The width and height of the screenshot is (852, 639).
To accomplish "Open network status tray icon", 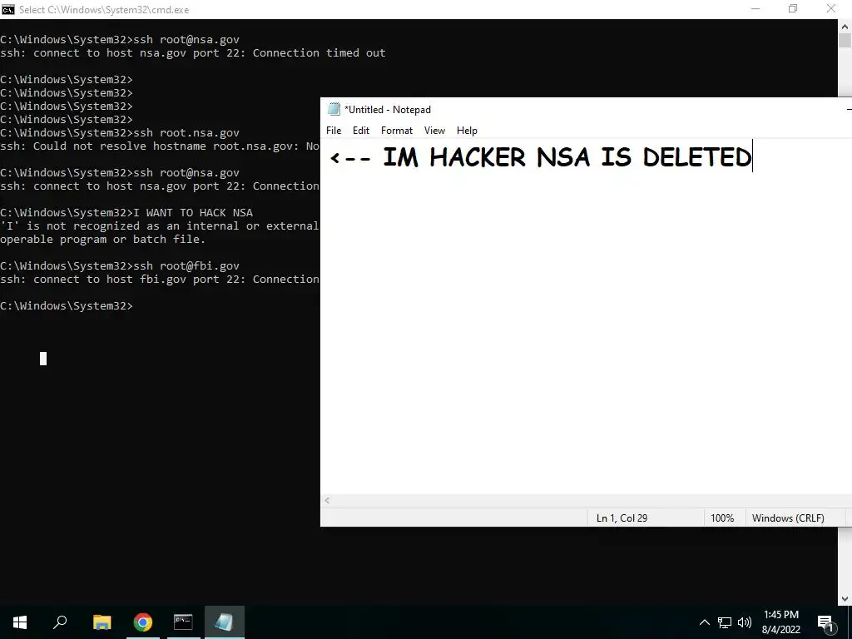I will coord(725,622).
